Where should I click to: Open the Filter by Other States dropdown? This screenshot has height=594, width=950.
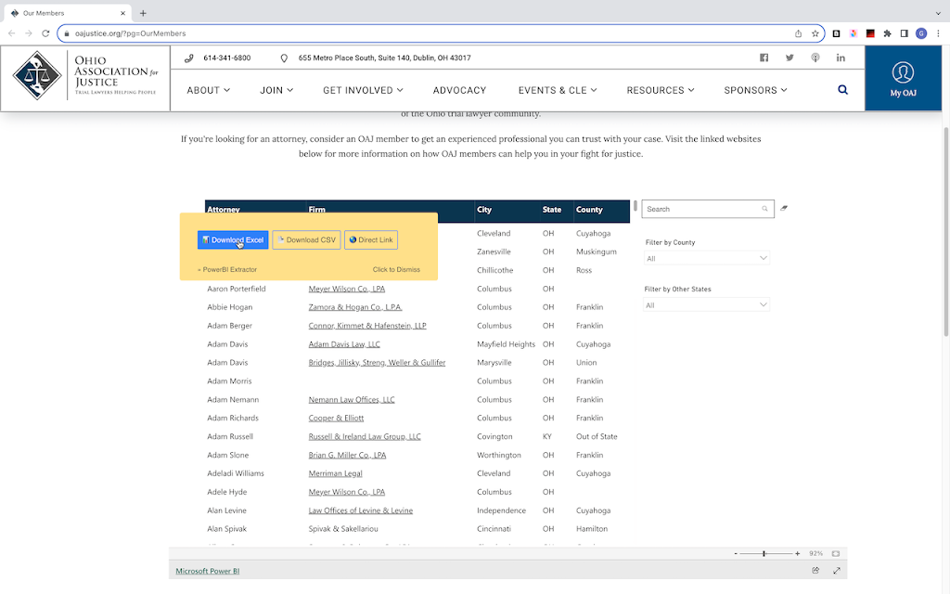coord(706,304)
